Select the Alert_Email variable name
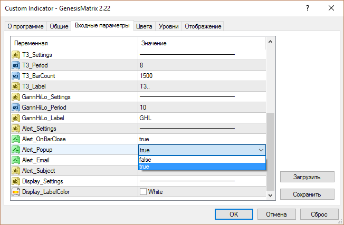344x225 pixels. tap(36, 160)
